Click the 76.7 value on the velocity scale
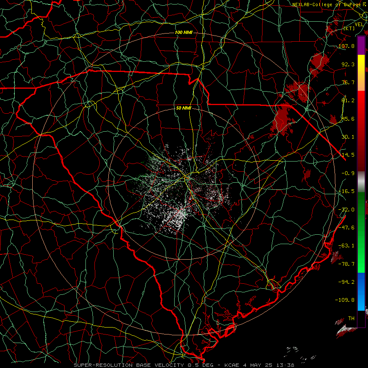Image resolution: width=368 pixels, height=368 pixels. [348, 82]
